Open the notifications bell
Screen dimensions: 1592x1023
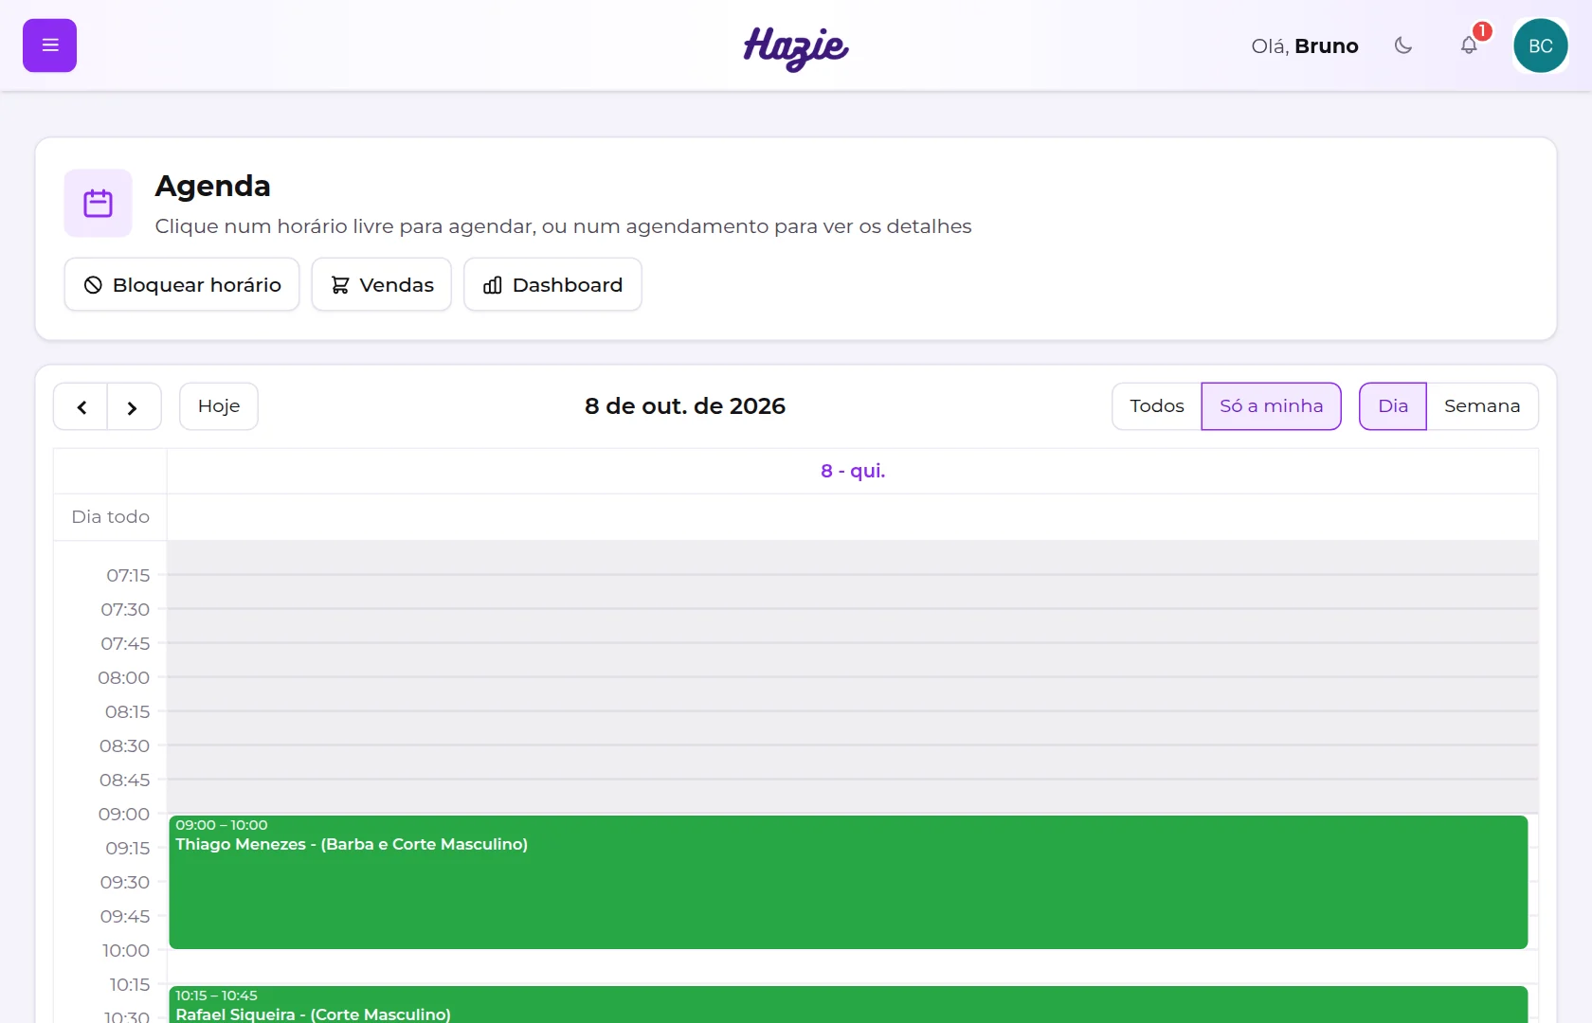point(1469,45)
